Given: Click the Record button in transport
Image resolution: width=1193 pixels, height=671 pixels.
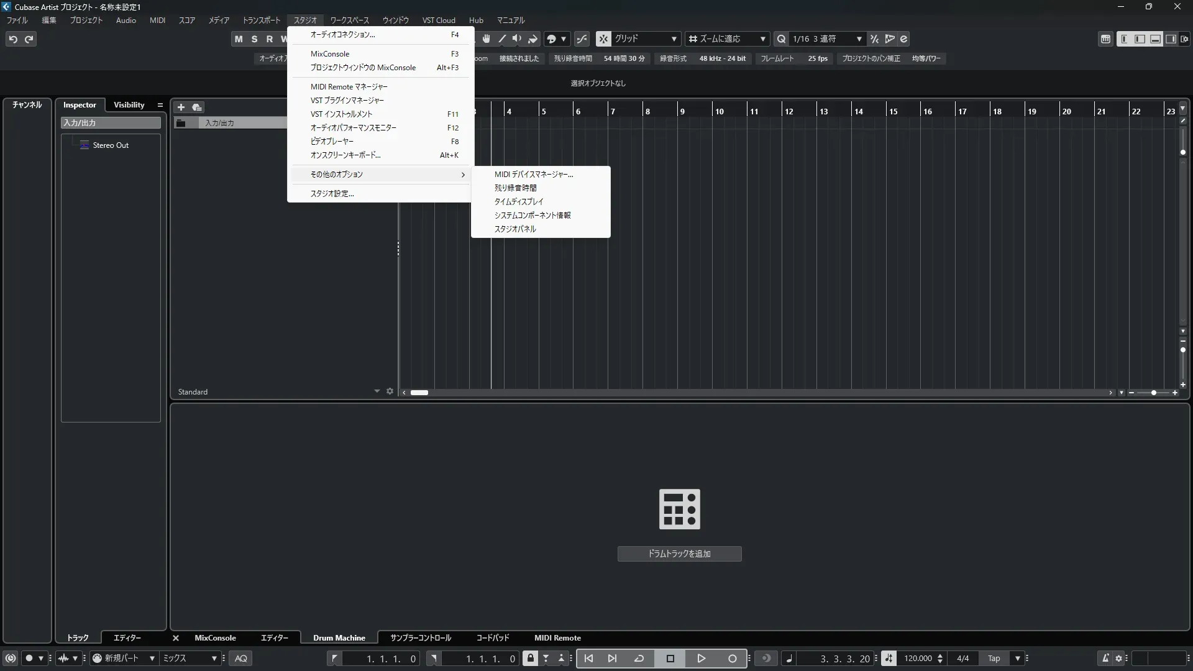Looking at the screenshot, I should coord(732,659).
